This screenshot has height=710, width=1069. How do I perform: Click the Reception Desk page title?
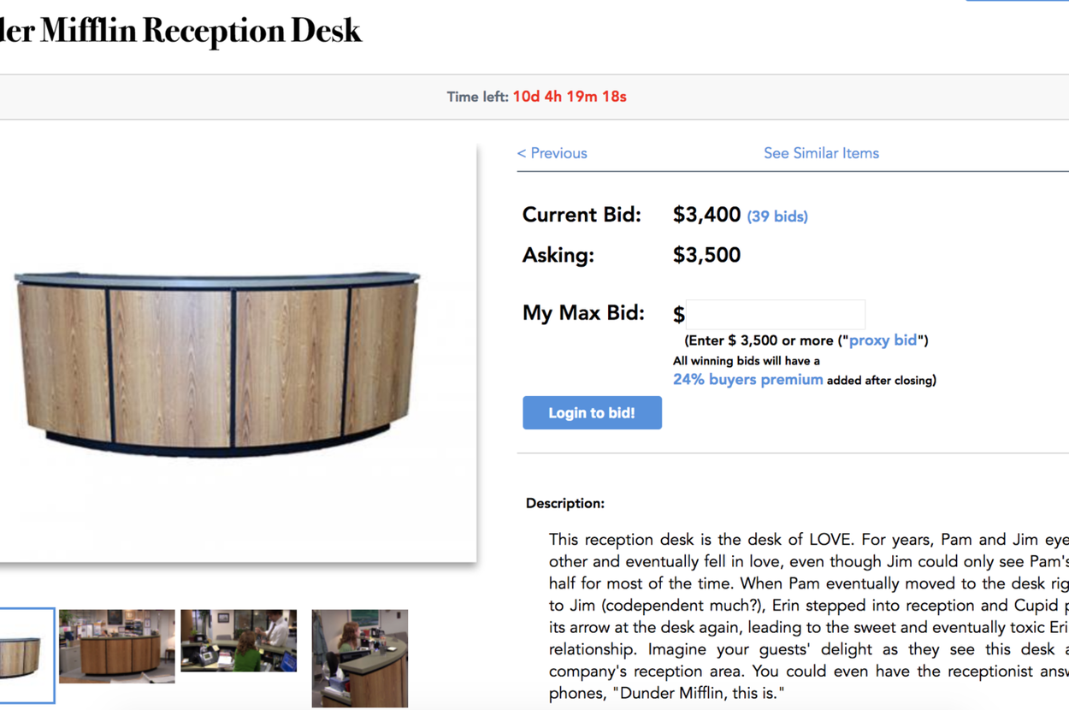coord(181,31)
